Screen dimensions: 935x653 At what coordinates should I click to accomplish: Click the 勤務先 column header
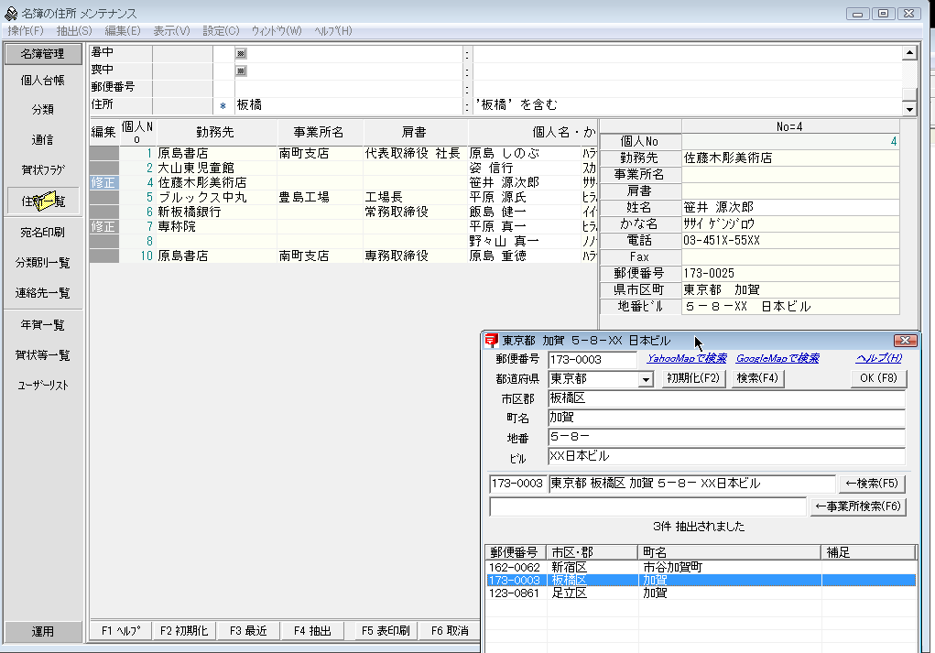216,133
